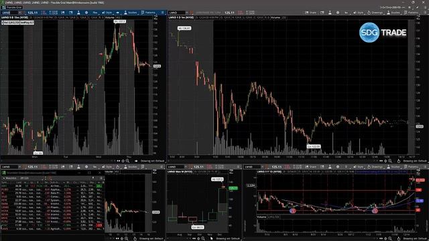Viewport: 429px width, 241px height.
Task: Click Share button on the 1m chart
Action: point(311,13)
